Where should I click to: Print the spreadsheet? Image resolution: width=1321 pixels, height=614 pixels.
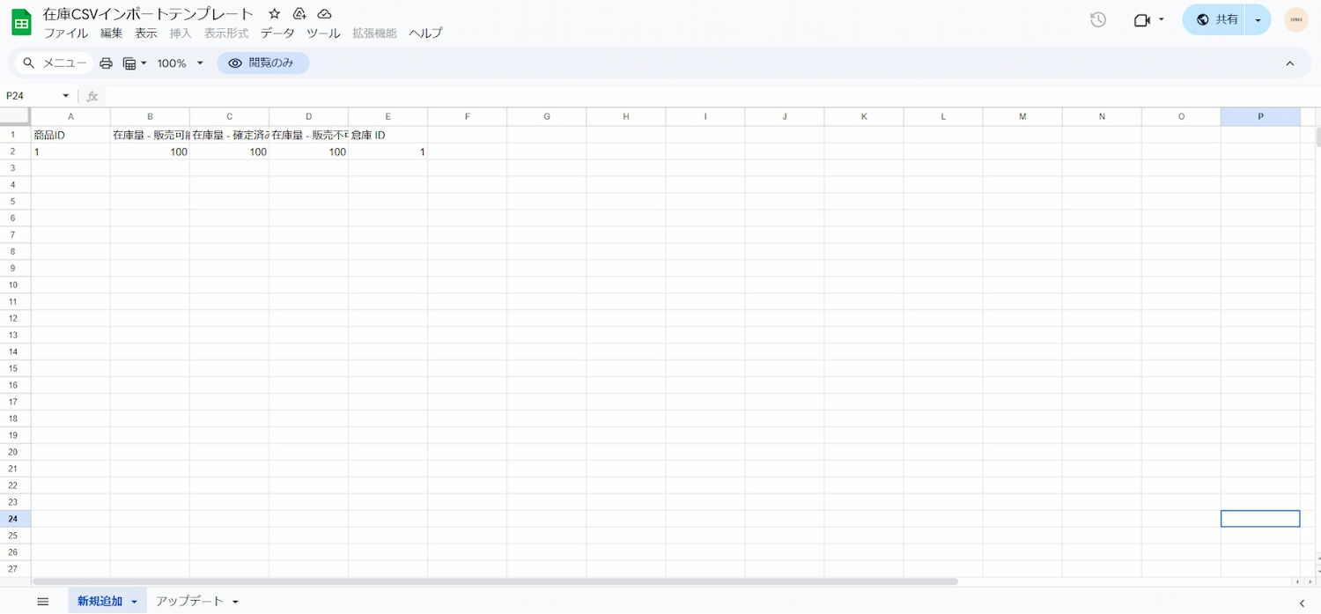[107, 63]
